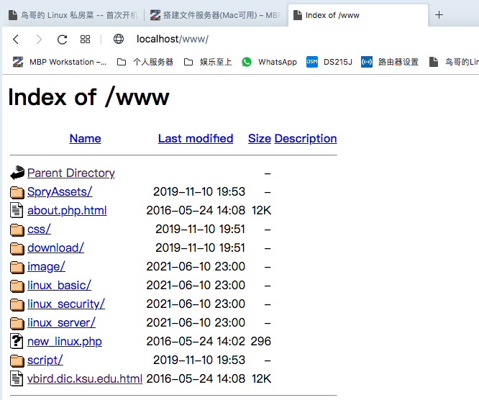
Task: Click the linux_server folder icon
Action: point(17,323)
